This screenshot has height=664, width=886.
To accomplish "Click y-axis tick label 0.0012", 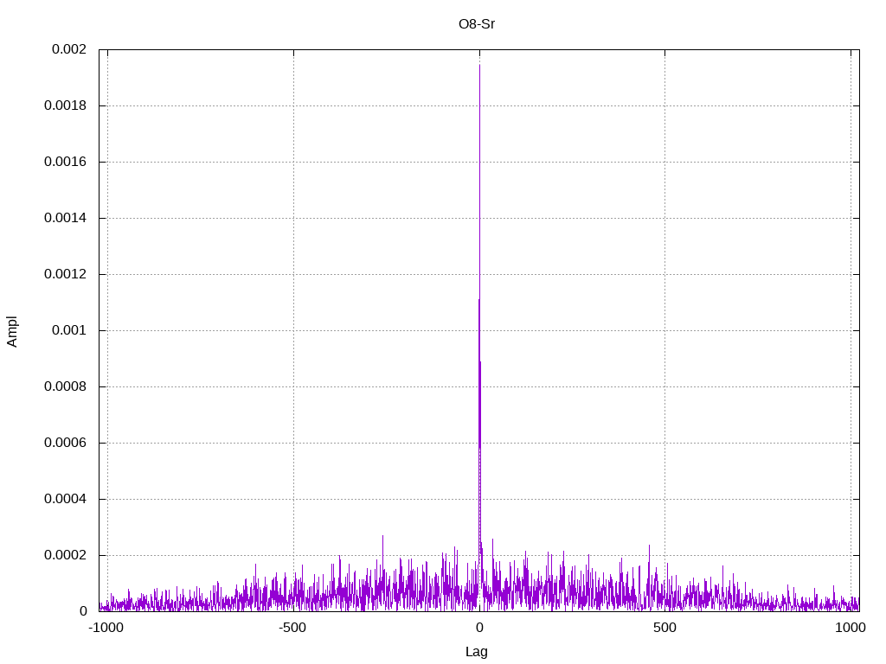I will point(65,274).
